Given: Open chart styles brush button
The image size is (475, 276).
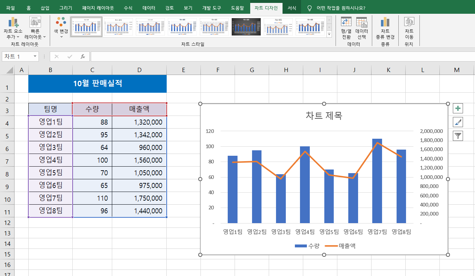Looking at the screenshot, I should point(458,122).
